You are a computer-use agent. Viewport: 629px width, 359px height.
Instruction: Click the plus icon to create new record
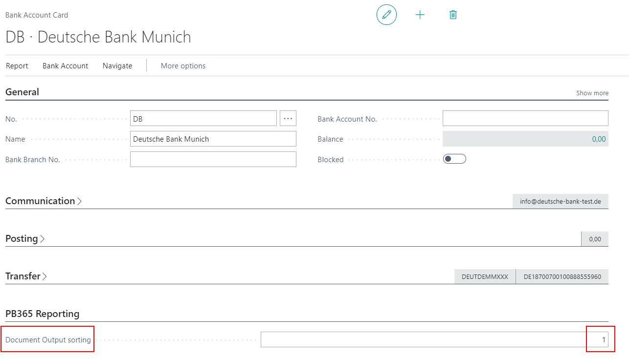click(420, 15)
